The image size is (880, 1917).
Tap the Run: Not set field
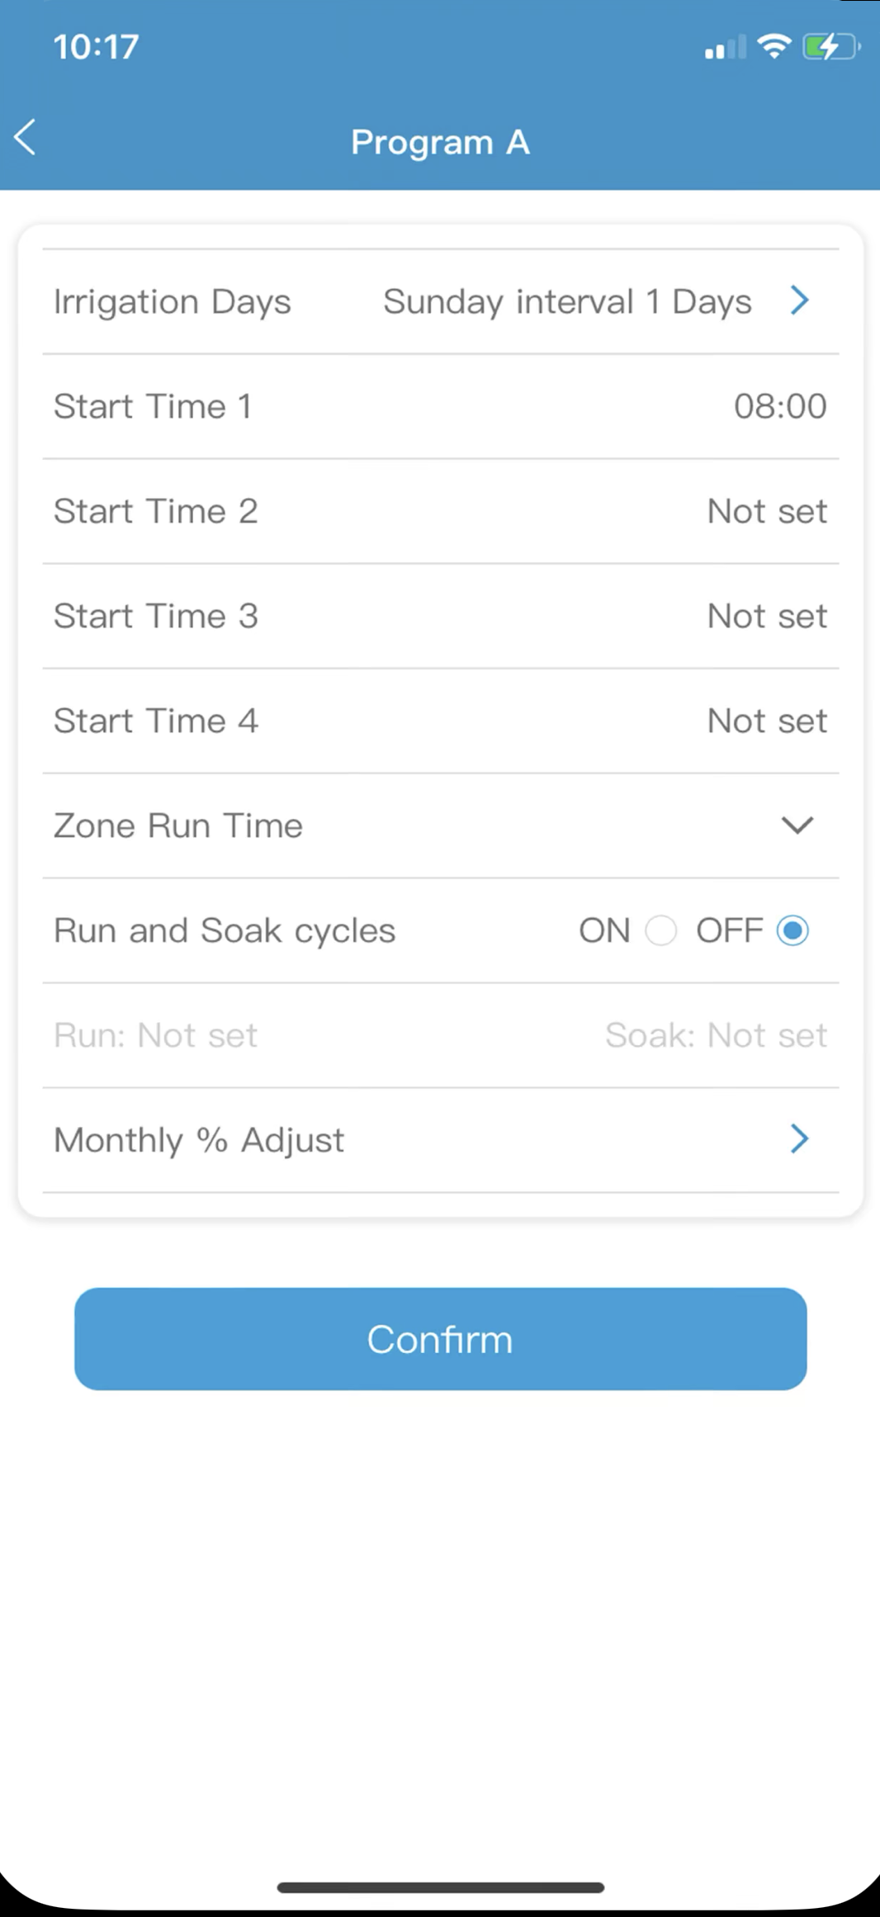click(x=156, y=1035)
